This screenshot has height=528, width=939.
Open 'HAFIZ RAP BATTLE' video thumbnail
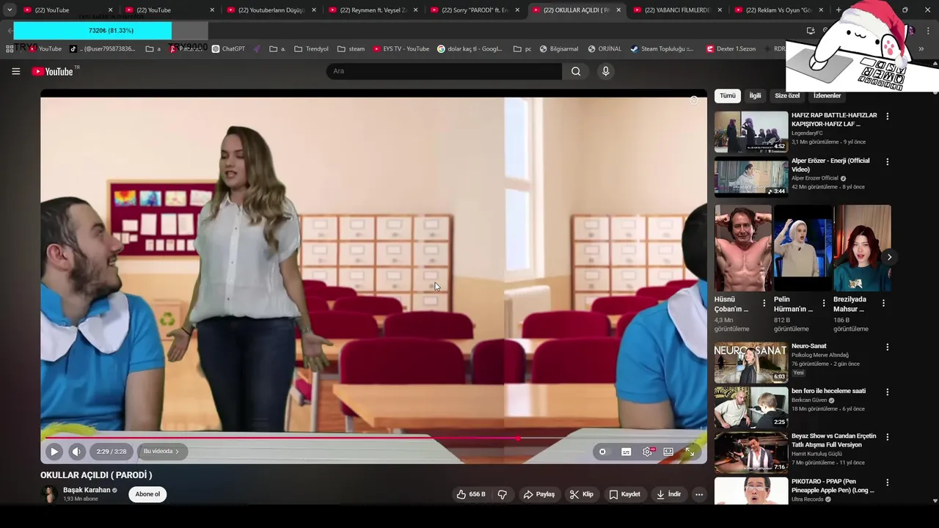pyautogui.click(x=751, y=132)
